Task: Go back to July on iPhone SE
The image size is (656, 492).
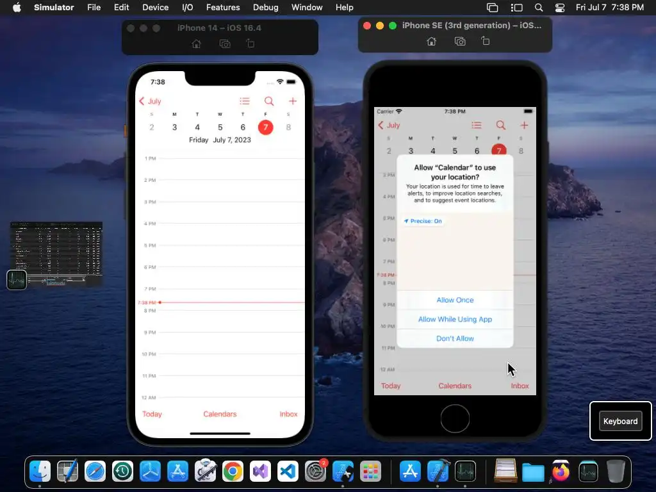Action: click(x=389, y=125)
